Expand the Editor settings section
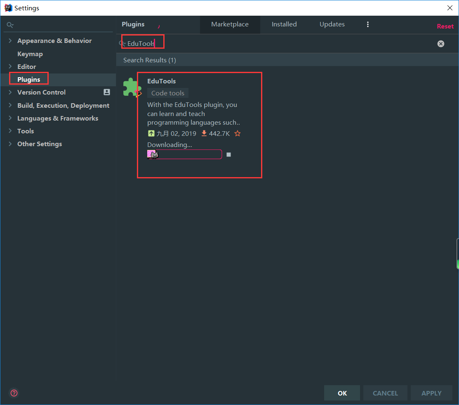The height and width of the screenshot is (405, 459). coord(10,66)
